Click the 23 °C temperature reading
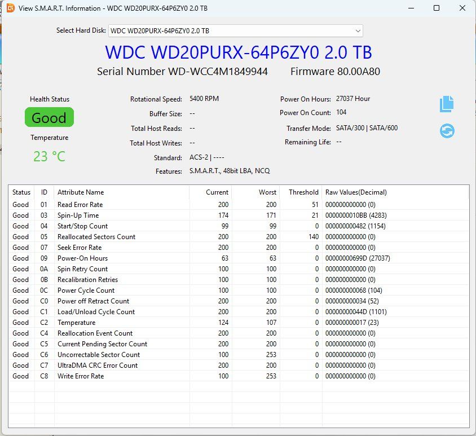Viewport: 476px width, 436px height. [x=49, y=156]
